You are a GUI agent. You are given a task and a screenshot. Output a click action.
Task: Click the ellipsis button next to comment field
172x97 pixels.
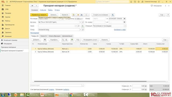(83, 85)
